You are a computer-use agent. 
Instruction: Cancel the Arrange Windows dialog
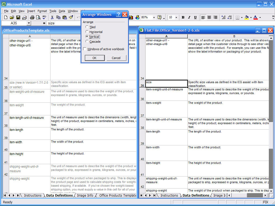pos(116,58)
